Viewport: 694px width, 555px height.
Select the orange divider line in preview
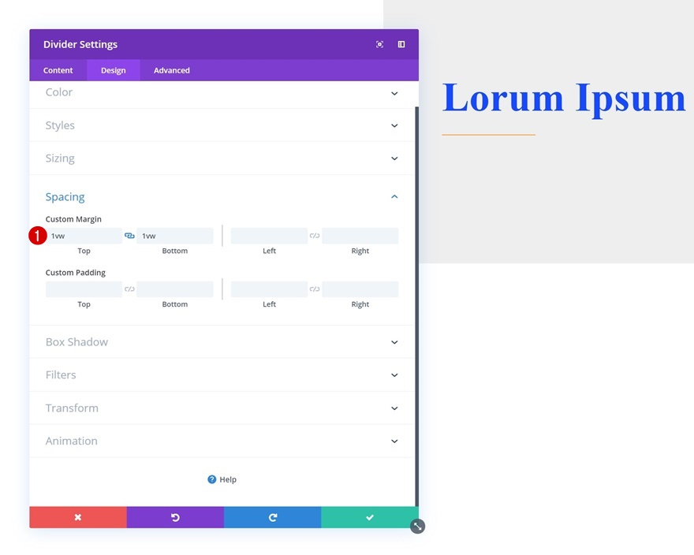pos(489,134)
